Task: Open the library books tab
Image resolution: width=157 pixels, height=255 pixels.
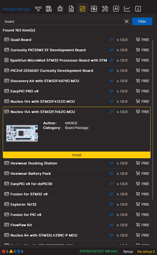Action: coord(49,9)
